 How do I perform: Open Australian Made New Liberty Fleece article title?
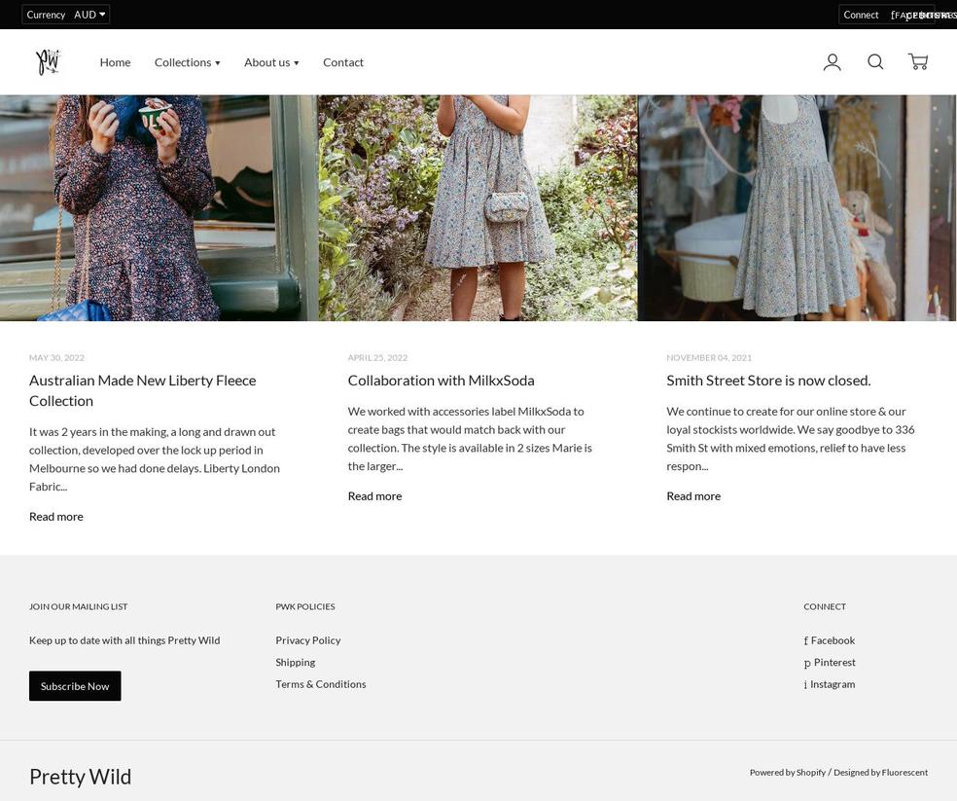click(x=143, y=390)
